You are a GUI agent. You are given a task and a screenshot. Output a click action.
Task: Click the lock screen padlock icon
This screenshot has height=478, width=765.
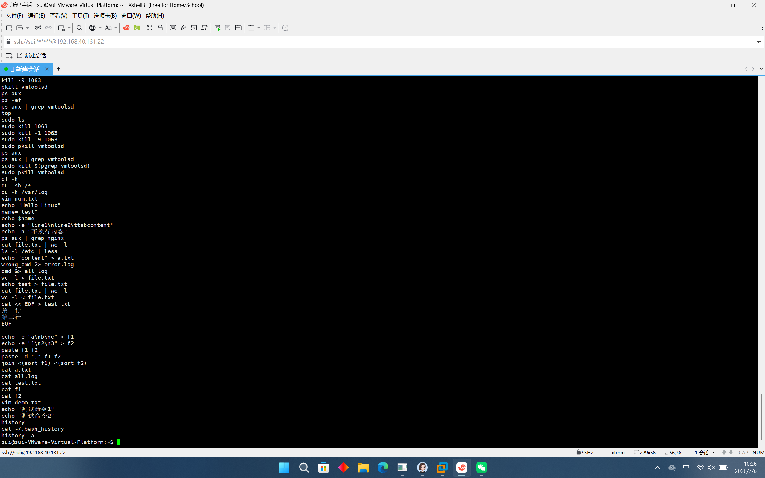[160, 28]
